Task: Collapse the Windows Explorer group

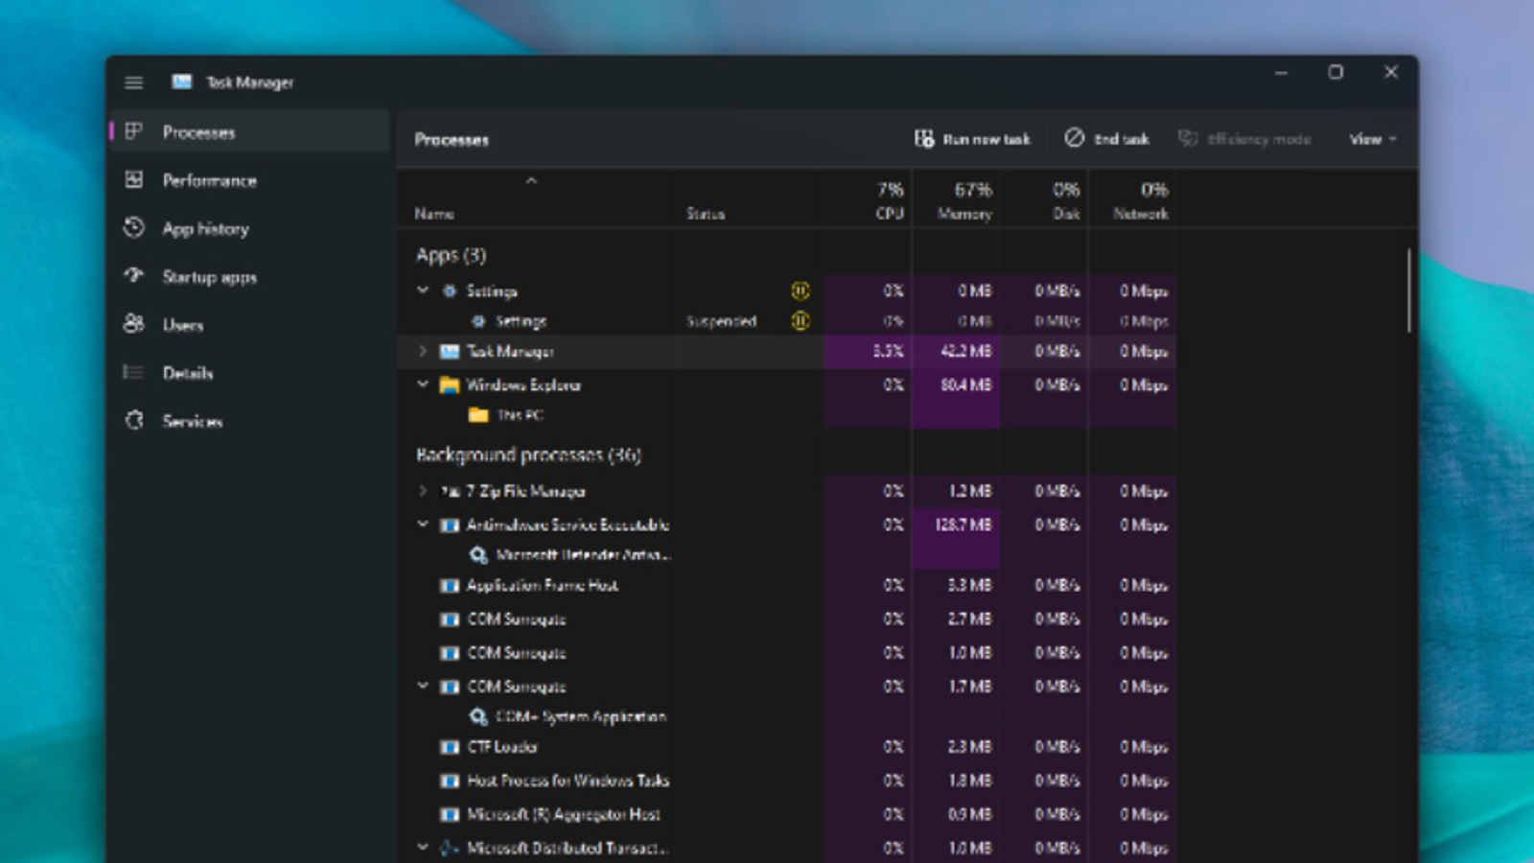Action: coord(423,384)
